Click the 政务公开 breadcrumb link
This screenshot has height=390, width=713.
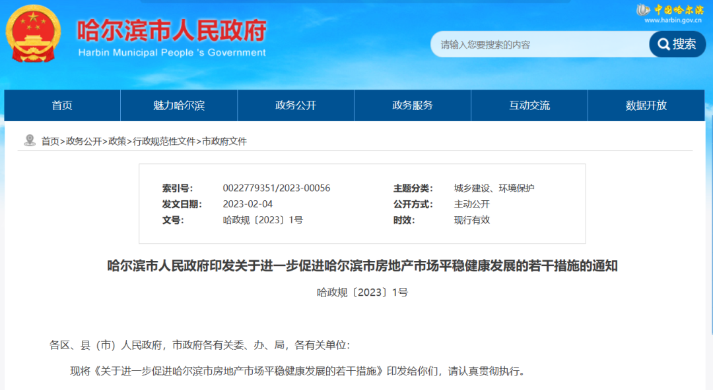click(84, 141)
